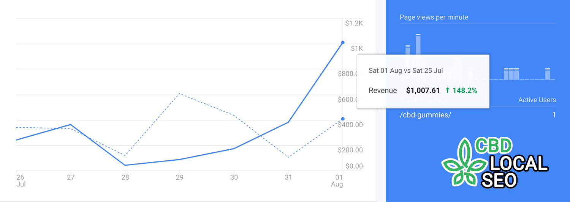Select the 26 Jul date on x-axis

[21, 180]
